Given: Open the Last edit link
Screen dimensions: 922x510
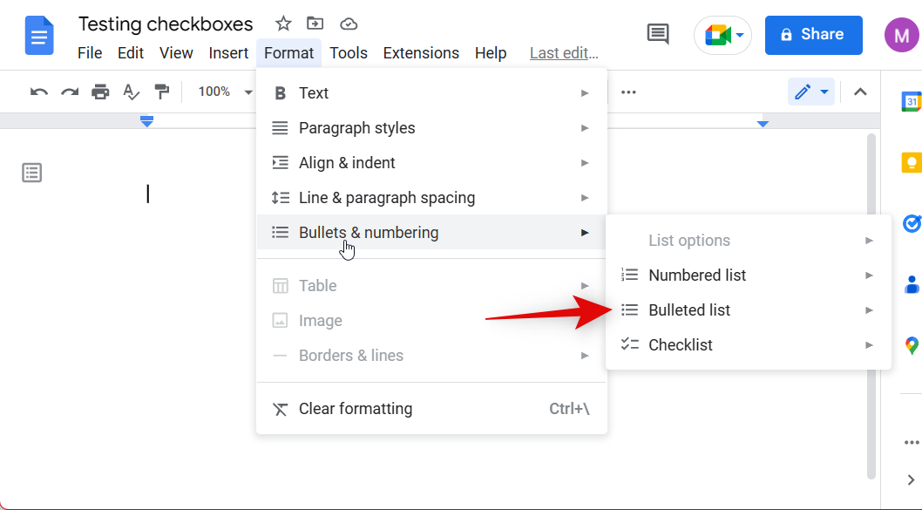Looking at the screenshot, I should (x=563, y=52).
